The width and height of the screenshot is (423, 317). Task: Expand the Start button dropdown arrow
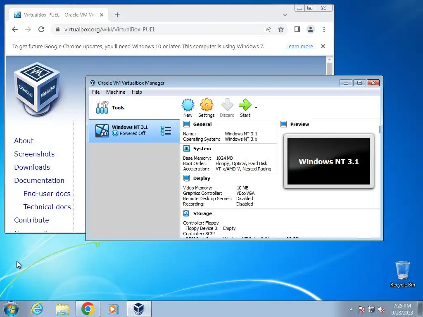256,108
